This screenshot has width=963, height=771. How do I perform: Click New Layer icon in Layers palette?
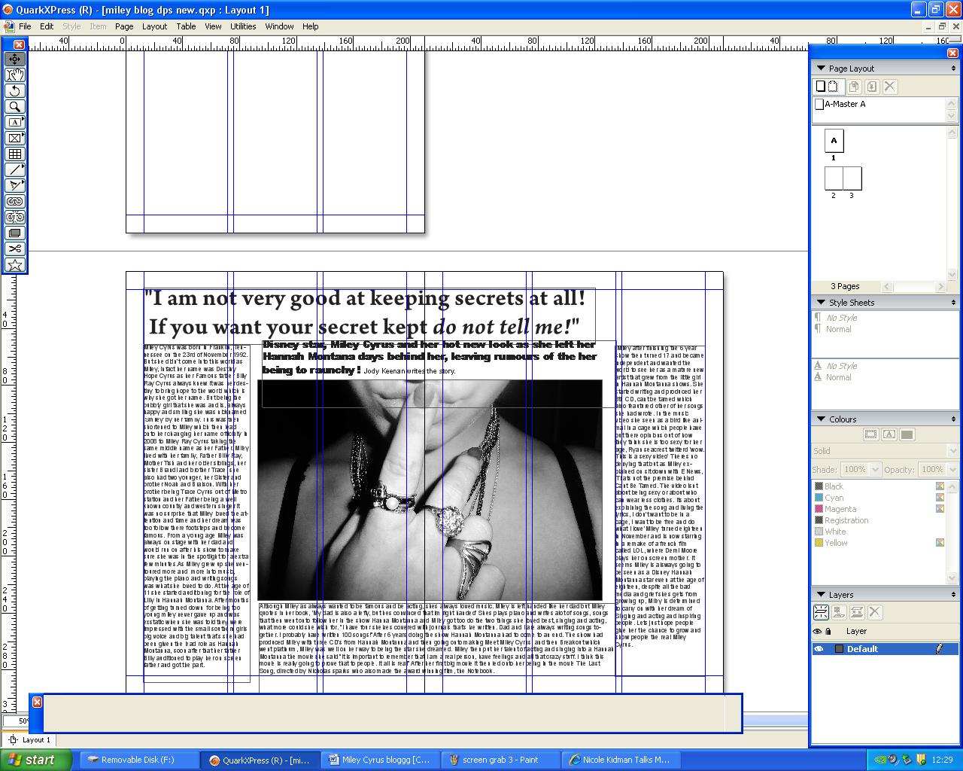coord(821,612)
